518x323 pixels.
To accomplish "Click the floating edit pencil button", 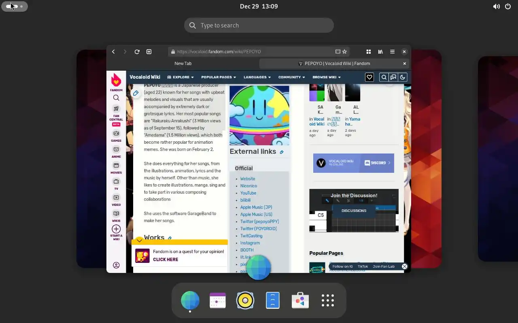I will click(136, 93).
